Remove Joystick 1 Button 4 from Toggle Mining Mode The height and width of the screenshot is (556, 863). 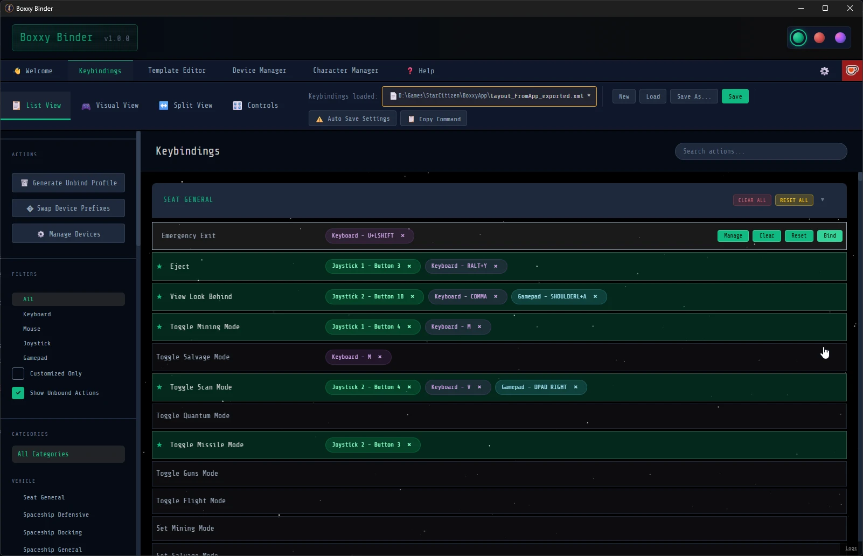[x=409, y=326]
